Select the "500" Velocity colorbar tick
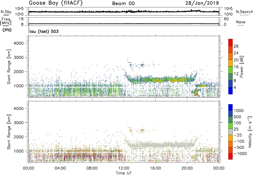253x175 pixels. click(x=238, y=117)
